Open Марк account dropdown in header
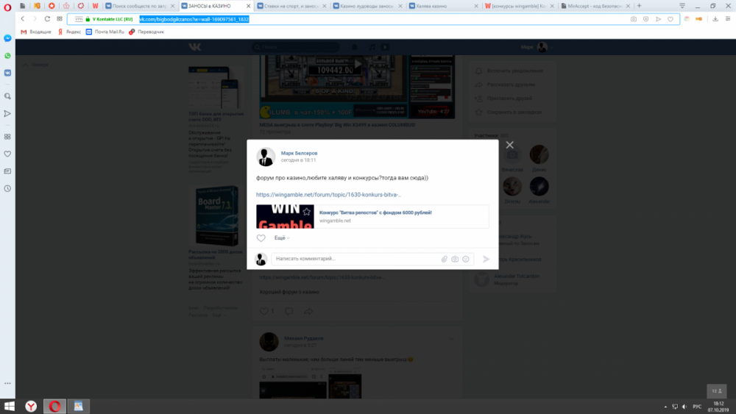Image resolution: width=736 pixels, height=414 pixels. tap(537, 47)
